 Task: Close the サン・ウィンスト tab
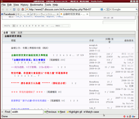coord(58,14)
